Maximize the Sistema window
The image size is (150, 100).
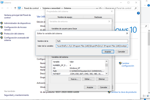click(129, 3)
